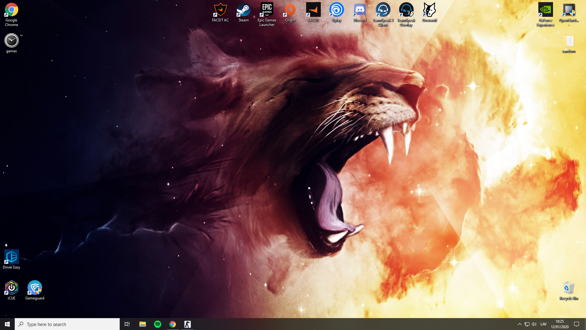Open the Windows Start menu
The width and height of the screenshot is (586, 330).
pos(7,324)
